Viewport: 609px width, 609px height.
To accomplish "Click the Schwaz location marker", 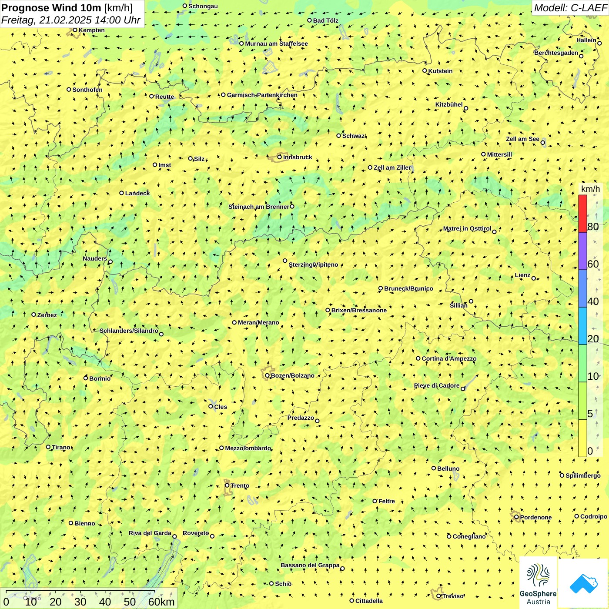I will pos(339,136).
